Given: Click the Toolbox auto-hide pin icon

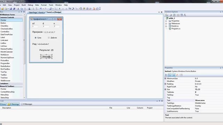Looking at the screenshot, I should click(x=22, y=12).
